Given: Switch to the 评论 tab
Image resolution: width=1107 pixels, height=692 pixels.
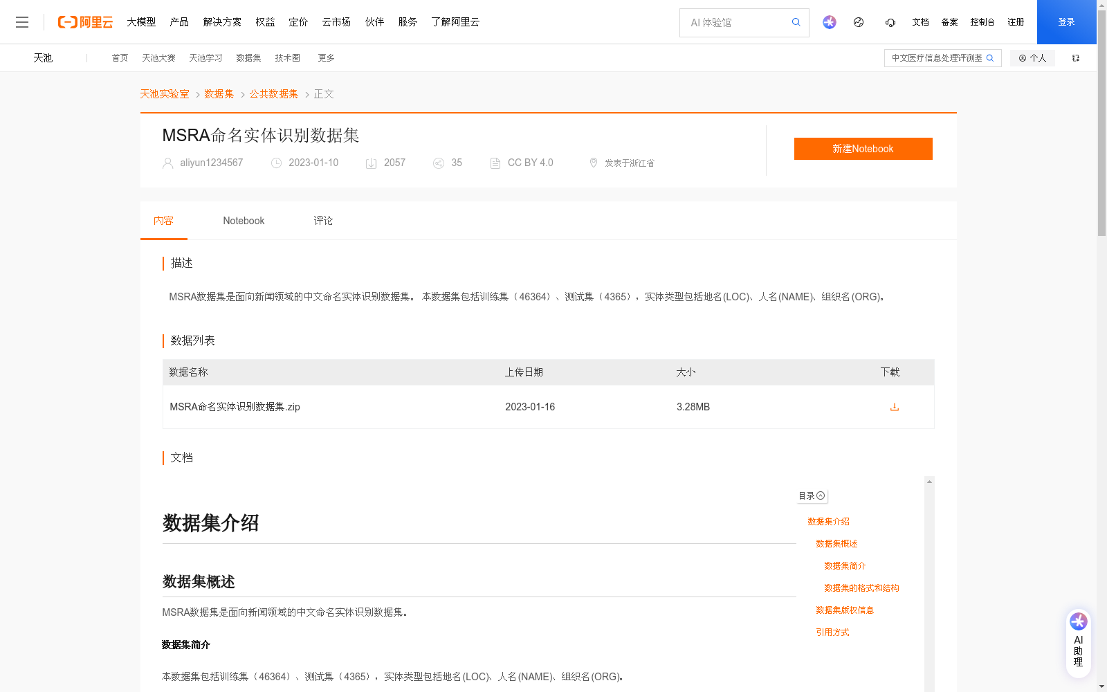Looking at the screenshot, I should pos(323,221).
